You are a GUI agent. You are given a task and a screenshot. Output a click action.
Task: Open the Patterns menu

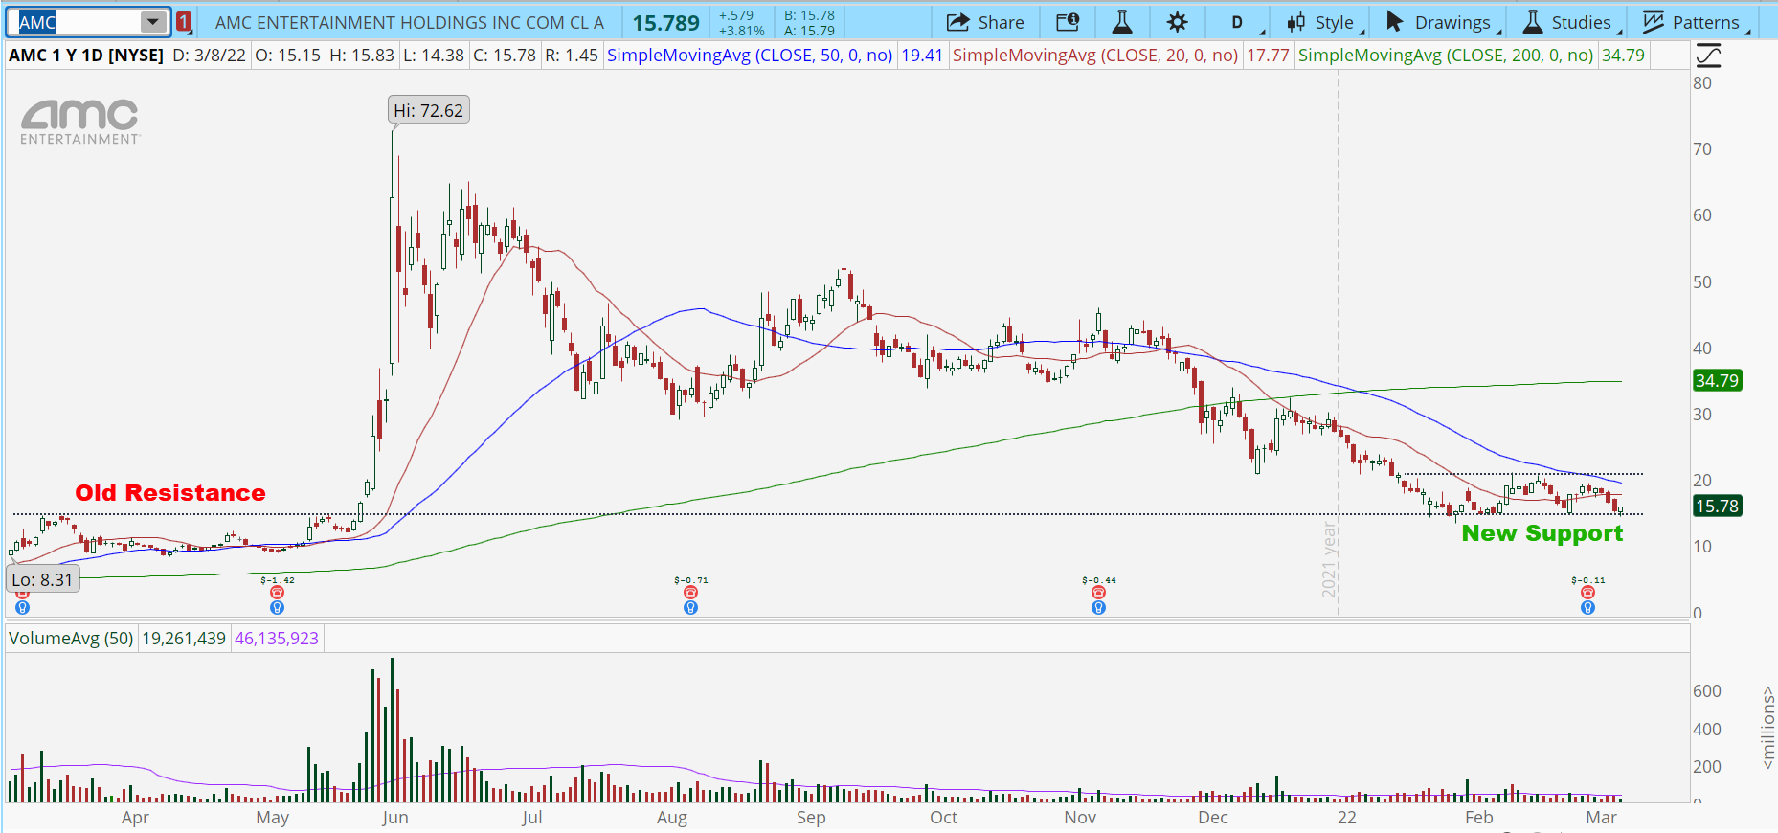click(1693, 22)
